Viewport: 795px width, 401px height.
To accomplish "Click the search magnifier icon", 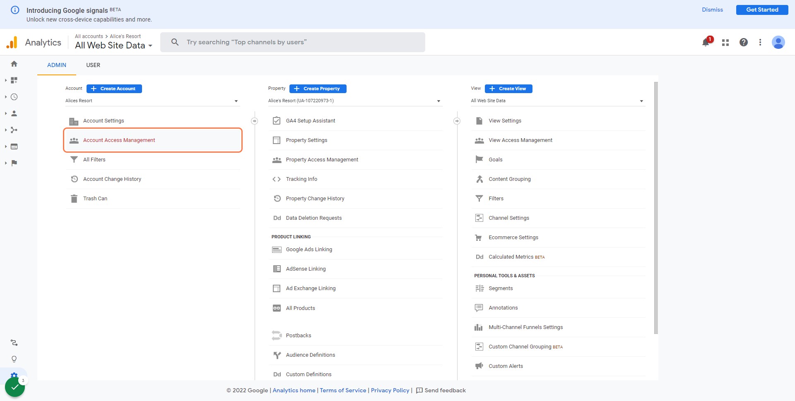I will coord(175,42).
